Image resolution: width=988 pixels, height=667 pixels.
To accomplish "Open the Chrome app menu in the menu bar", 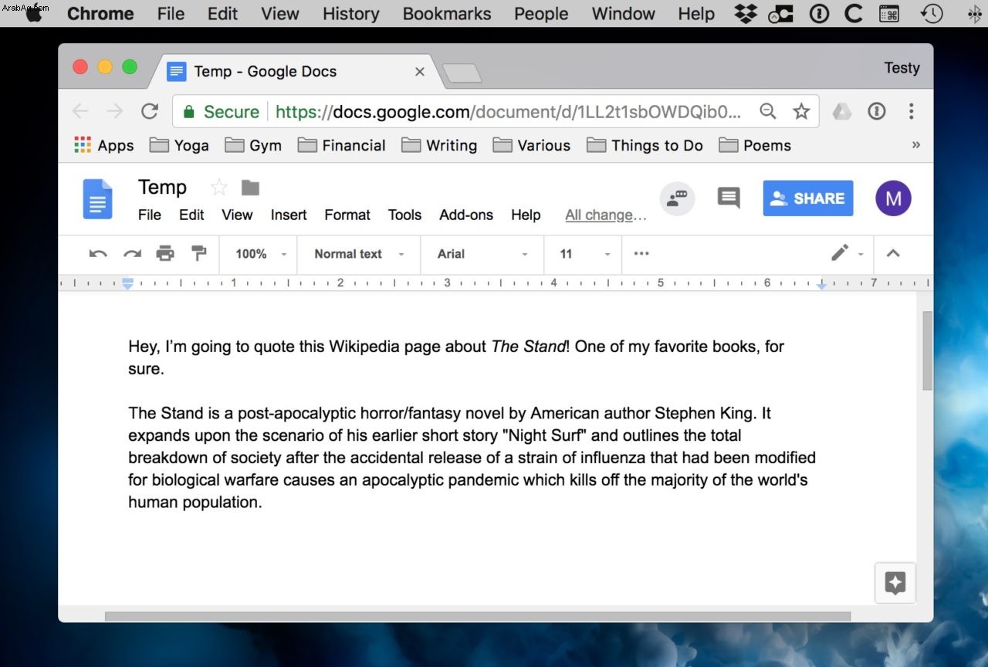I will (x=100, y=13).
